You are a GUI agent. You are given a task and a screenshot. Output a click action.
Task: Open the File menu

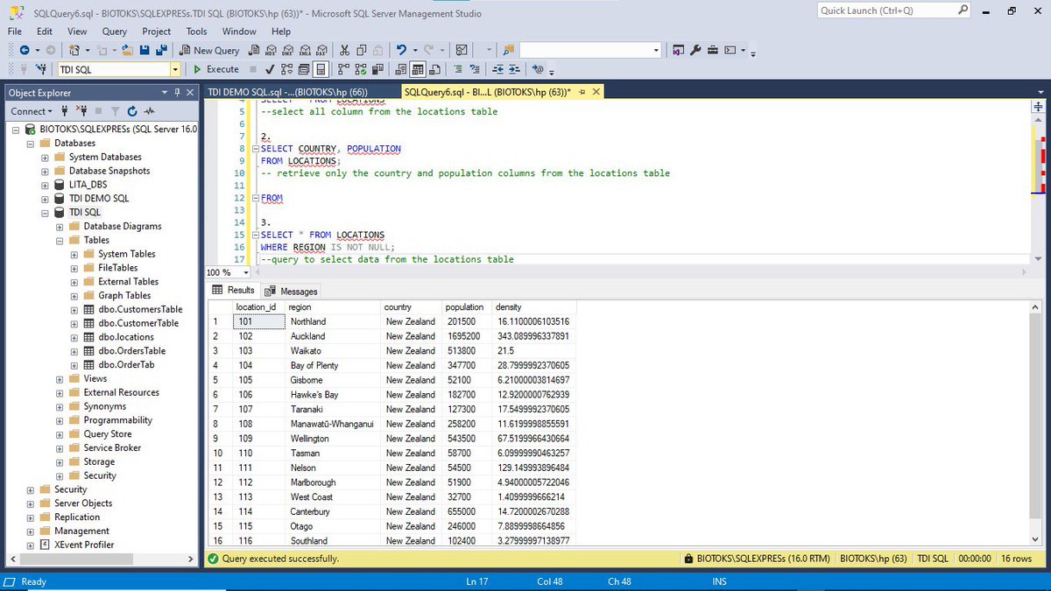[x=15, y=31]
